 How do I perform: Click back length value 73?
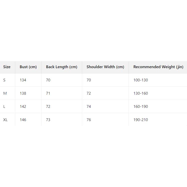(48, 120)
